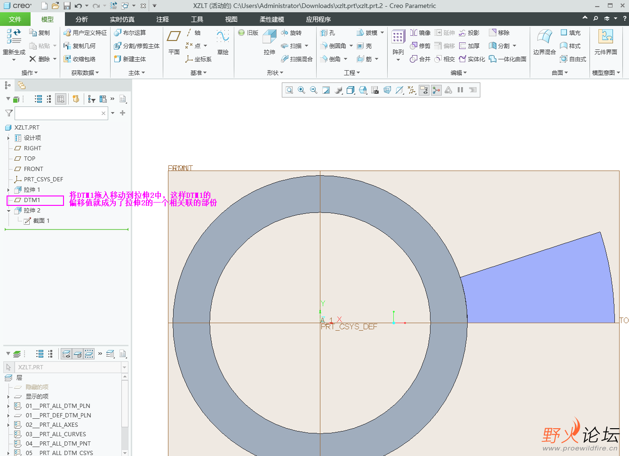Expand the 01__PRT_ALL_DTM_PLN layer
629x456 pixels.
(x=8, y=406)
